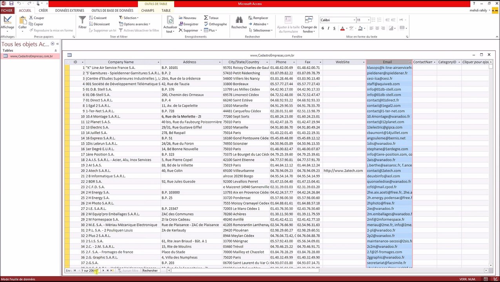Go to last record button
Screen dimensions: 500x282
[108, 271]
